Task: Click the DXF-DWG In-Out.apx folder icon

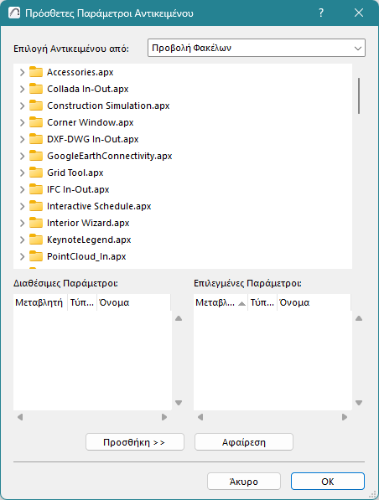Action: pyautogui.click(x=36, y=139)
